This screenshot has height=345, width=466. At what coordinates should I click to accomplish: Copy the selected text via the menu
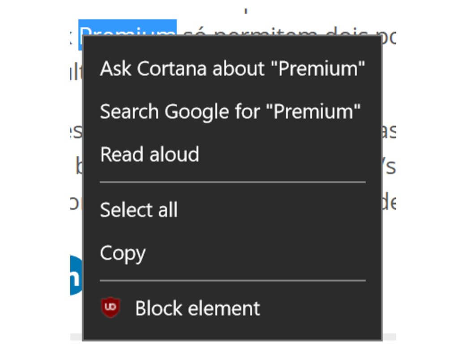(x=123, y=253)
